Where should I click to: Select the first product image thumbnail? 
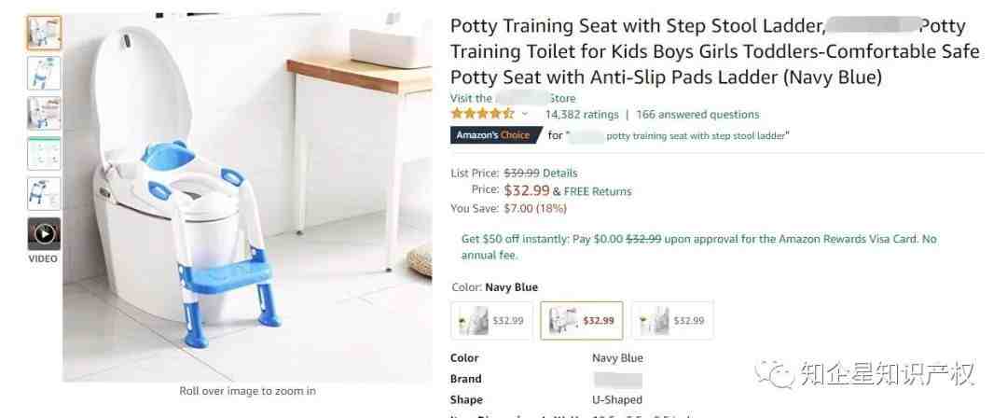(x=44, y=33)
